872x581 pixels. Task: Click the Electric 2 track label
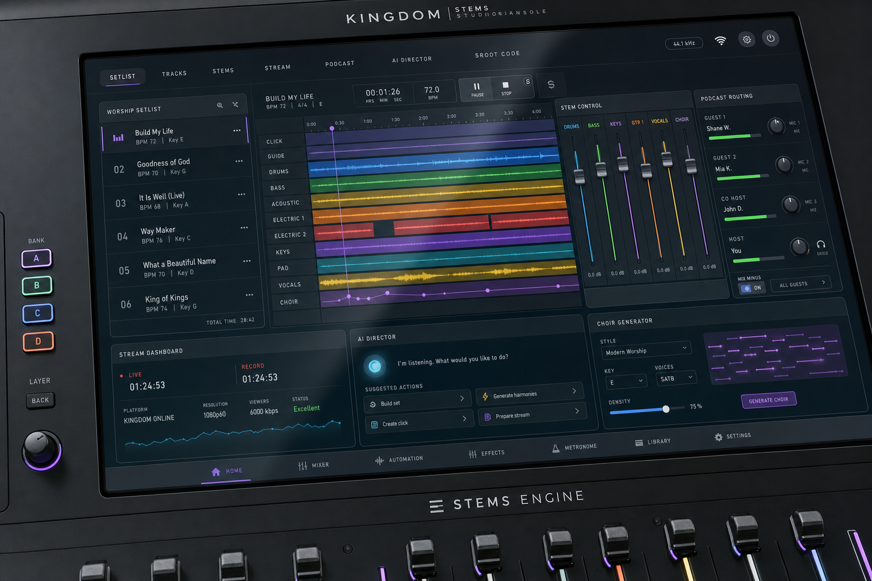(x=290, y=235)
